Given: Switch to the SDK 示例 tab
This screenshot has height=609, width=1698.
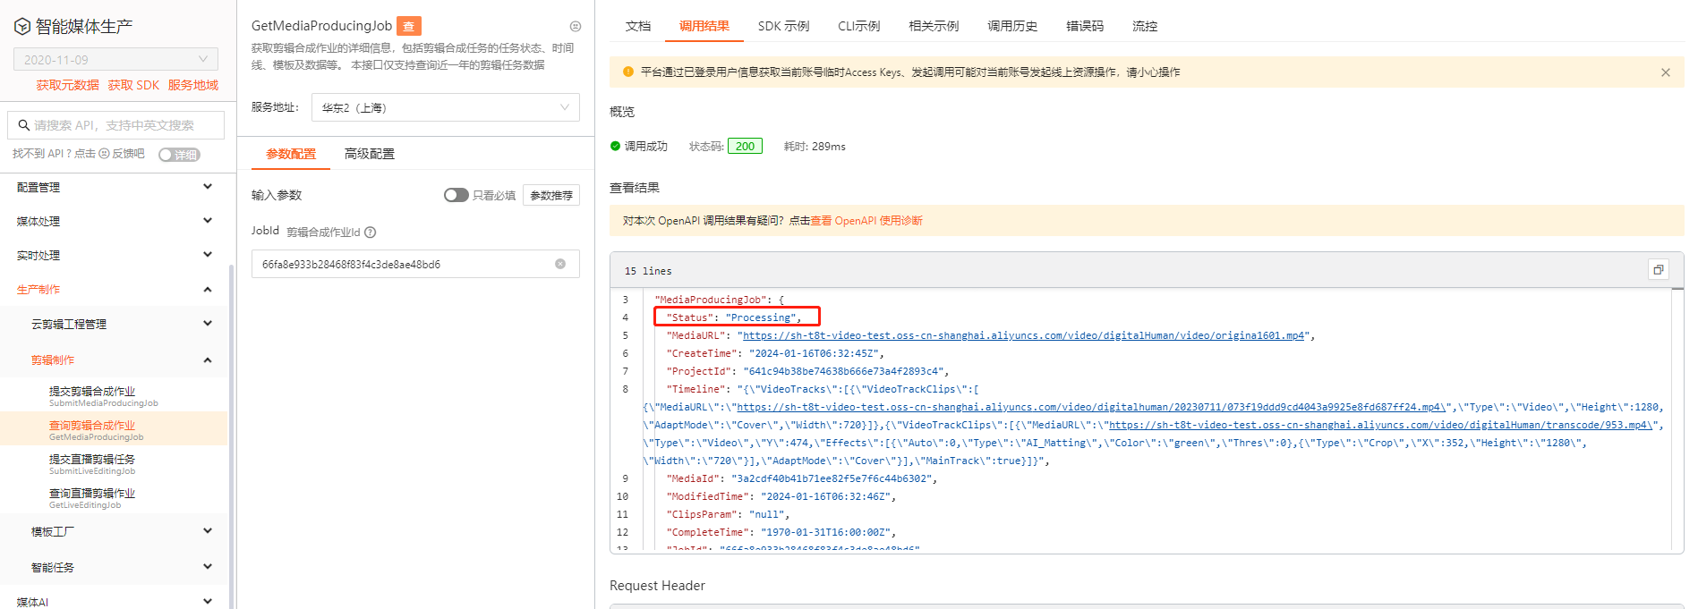Looking at the screenshot, I should [x=783, y=26].
